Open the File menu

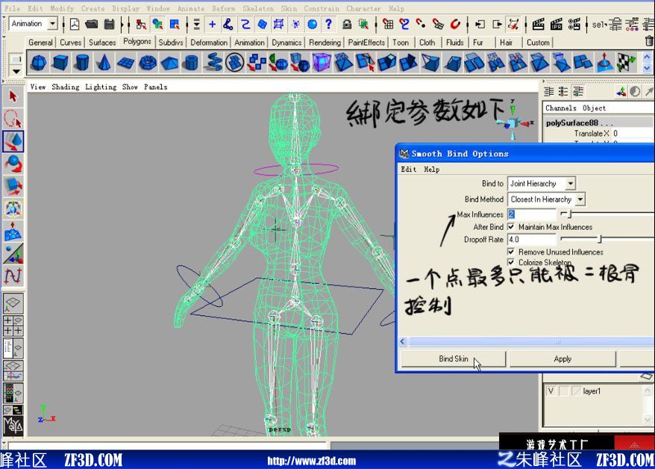tap(12, 8)
